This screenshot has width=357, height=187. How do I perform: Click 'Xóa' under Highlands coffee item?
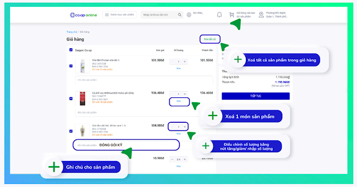coord(179,101)
